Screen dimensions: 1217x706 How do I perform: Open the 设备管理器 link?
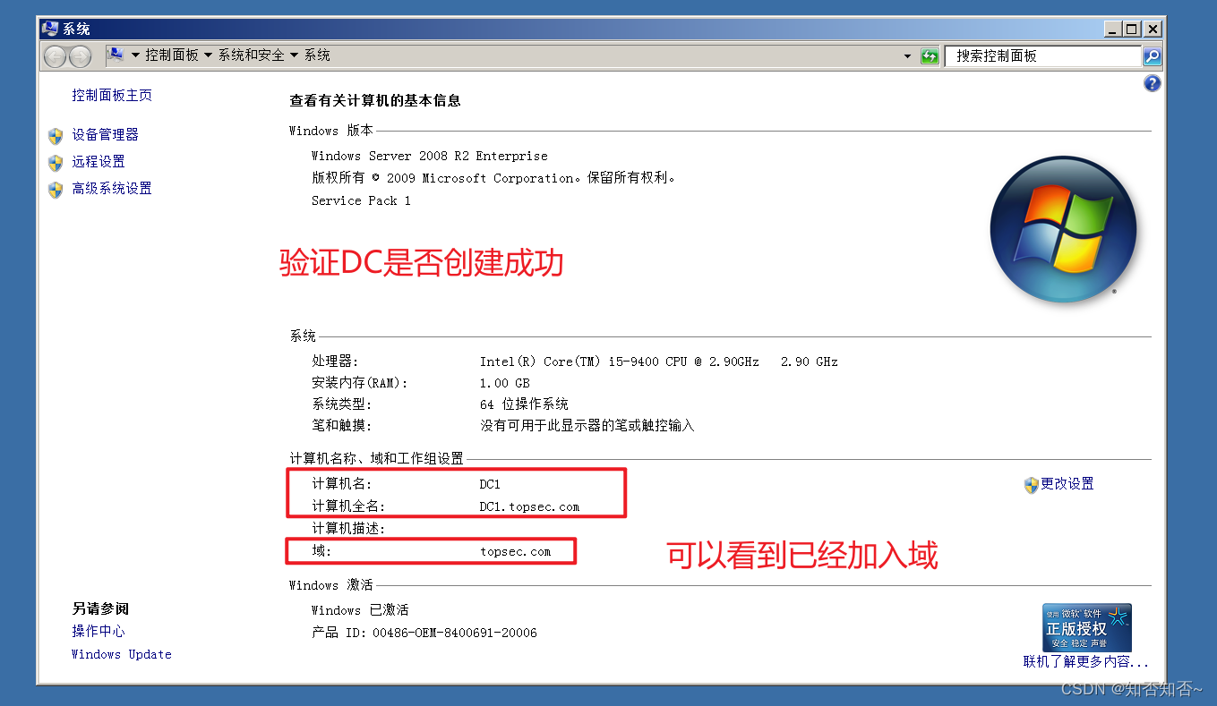click(106, 134)
